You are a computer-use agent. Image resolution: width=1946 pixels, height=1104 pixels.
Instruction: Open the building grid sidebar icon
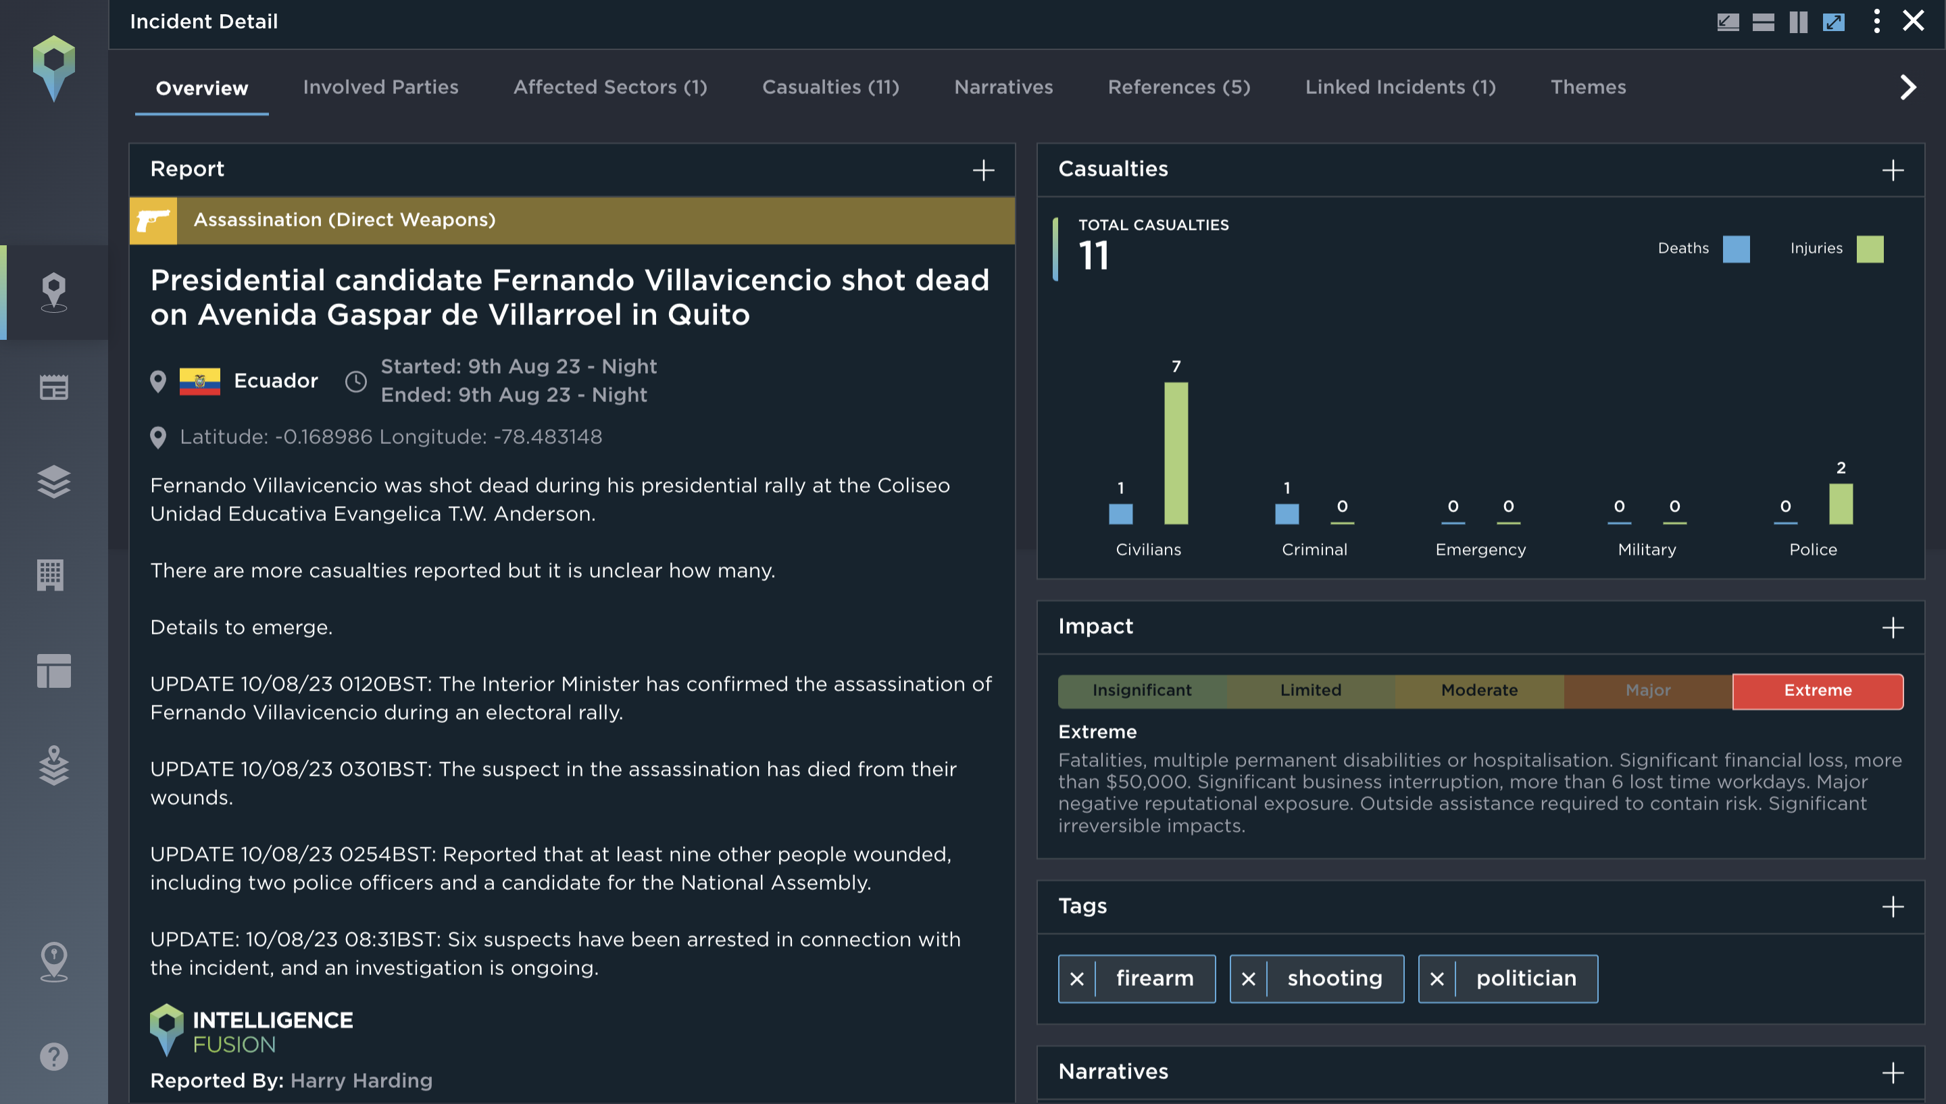point(51,575)
